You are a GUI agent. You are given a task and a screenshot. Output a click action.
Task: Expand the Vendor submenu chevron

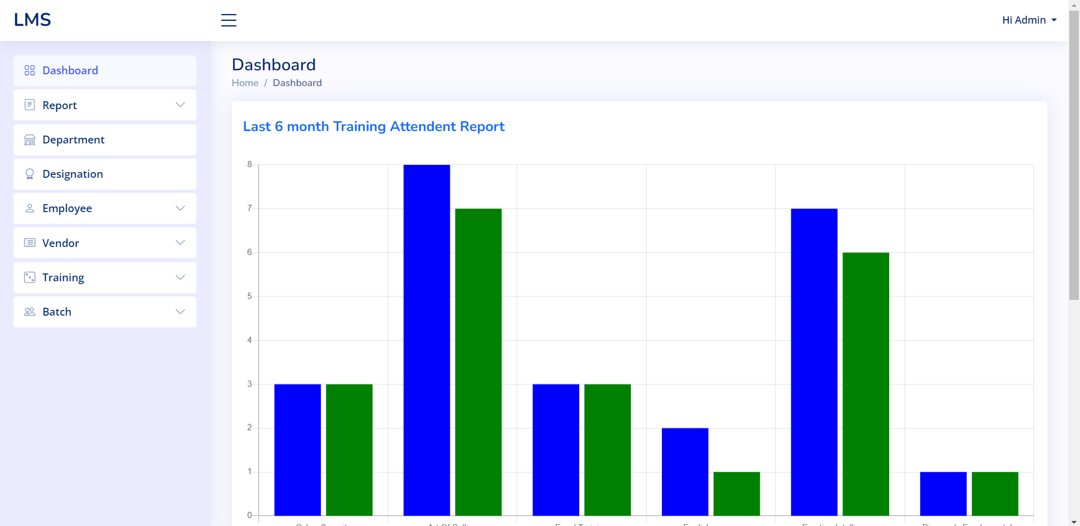coord(180,242)
